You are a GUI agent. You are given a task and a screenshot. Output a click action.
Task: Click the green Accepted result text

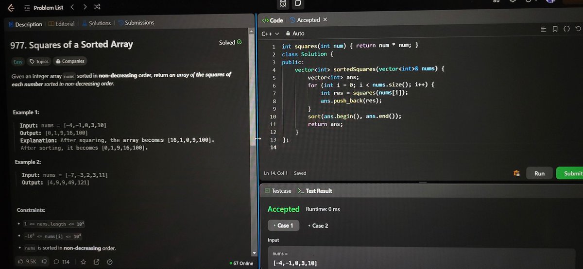click(283, 209)
